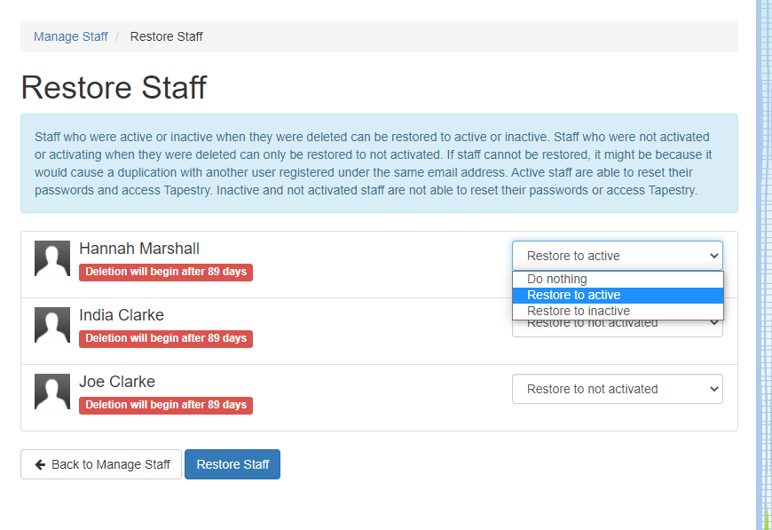Choose "Do nothing" from the dropdown list
772x530 pixels.
click(x=557, y=279)
